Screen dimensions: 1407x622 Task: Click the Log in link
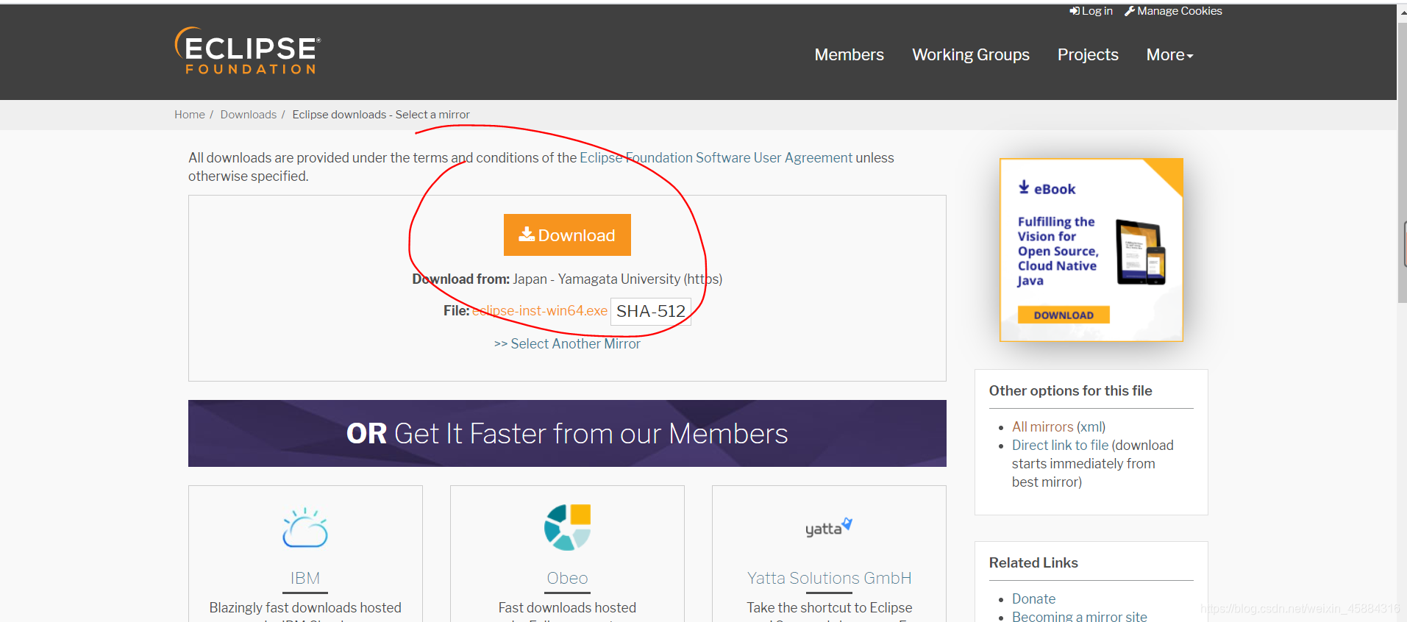pos(1091,11)
